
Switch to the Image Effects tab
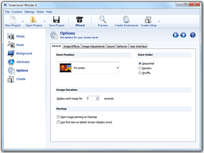(x=72, y=46)
